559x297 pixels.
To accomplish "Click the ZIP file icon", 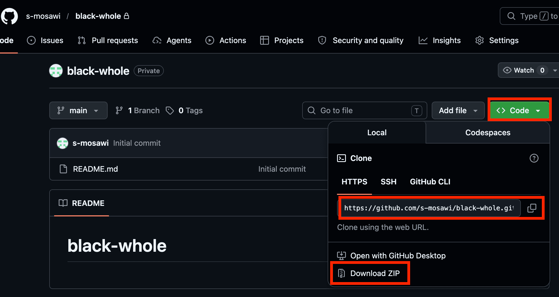I will pyautogui.click(x=341, y=273).
